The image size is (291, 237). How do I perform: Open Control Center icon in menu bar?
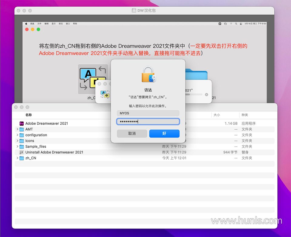tap(241, 24)
